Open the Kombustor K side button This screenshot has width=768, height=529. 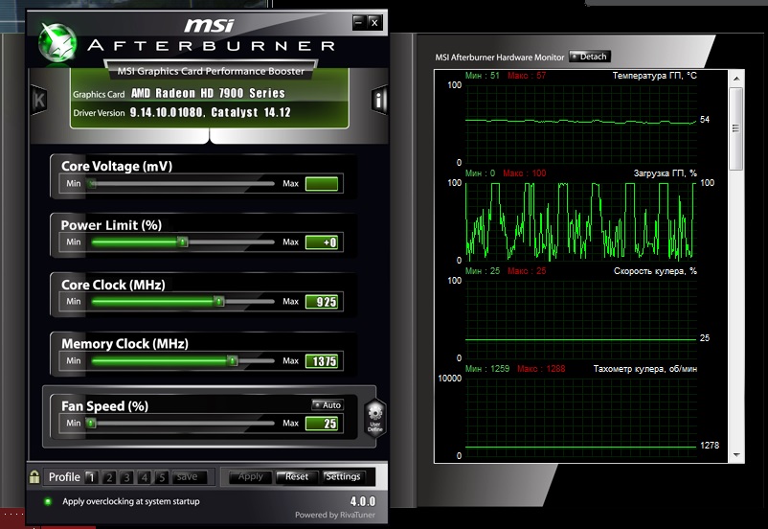[38, 100]
